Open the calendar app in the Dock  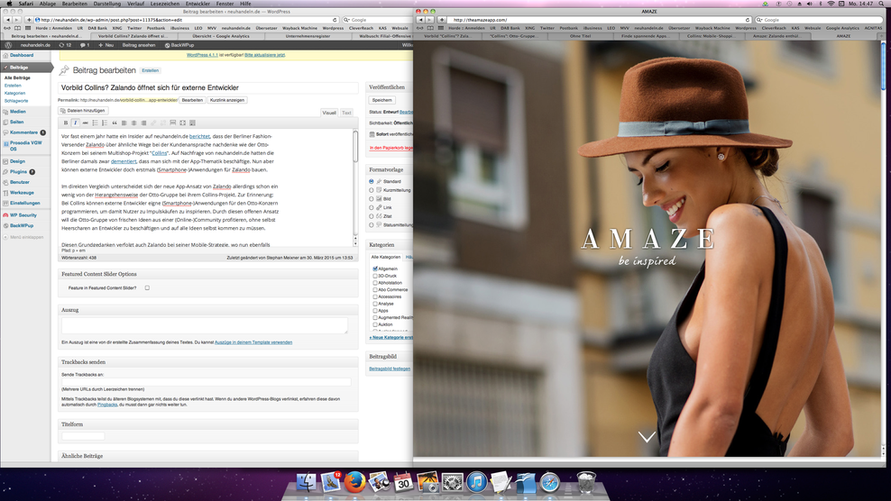click(x=403, y=482)
